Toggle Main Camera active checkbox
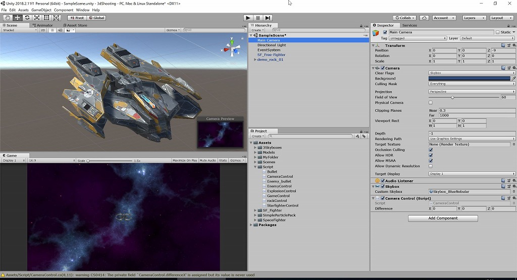The height and width of the screenshot is (280, 517). tap(385, 32)
